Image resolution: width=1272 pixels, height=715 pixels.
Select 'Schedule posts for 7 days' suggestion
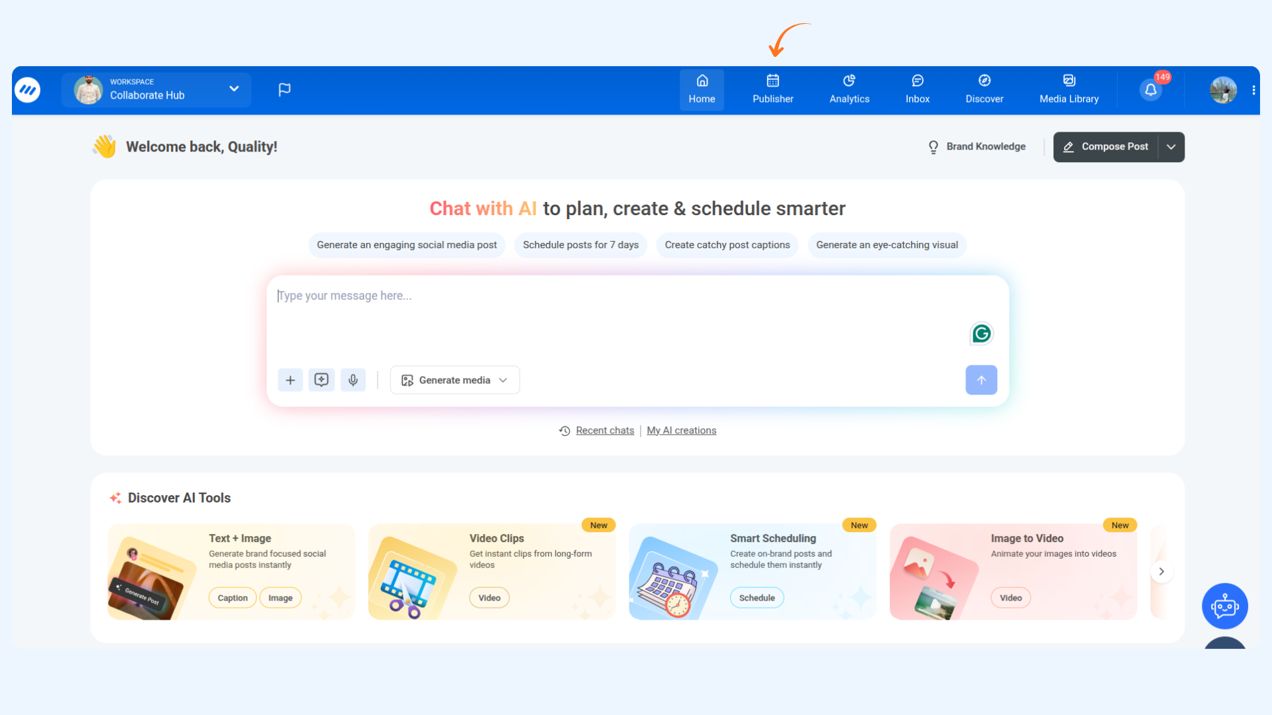(x=580, y=245)
